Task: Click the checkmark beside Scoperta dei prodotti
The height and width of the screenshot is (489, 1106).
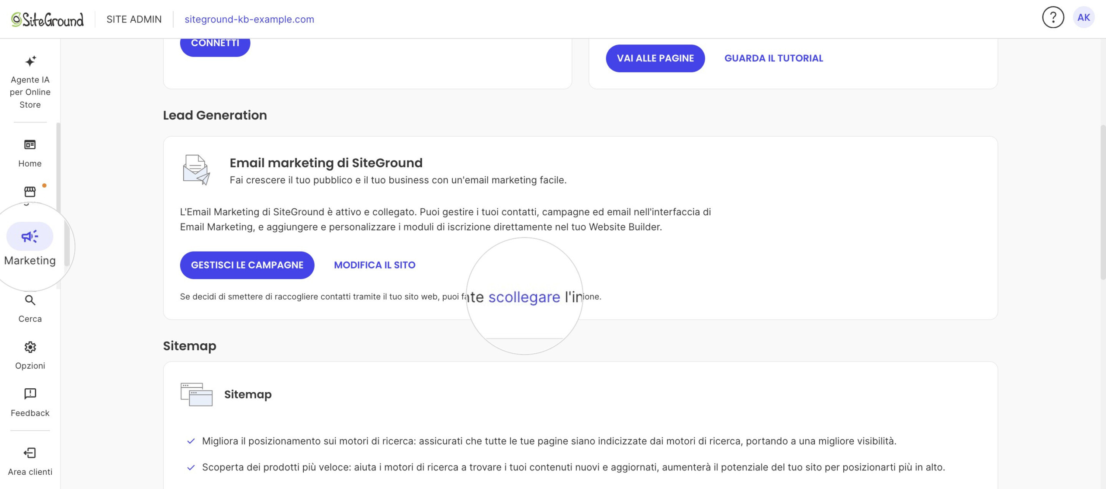Action: pos(191,467)
